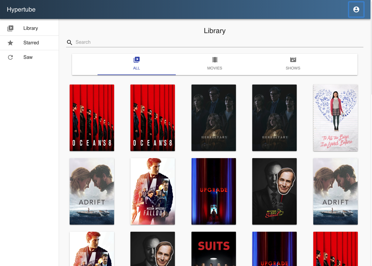Click the Library page heading
The width and height of the screenshot is (372, 266).
point(215,31)
